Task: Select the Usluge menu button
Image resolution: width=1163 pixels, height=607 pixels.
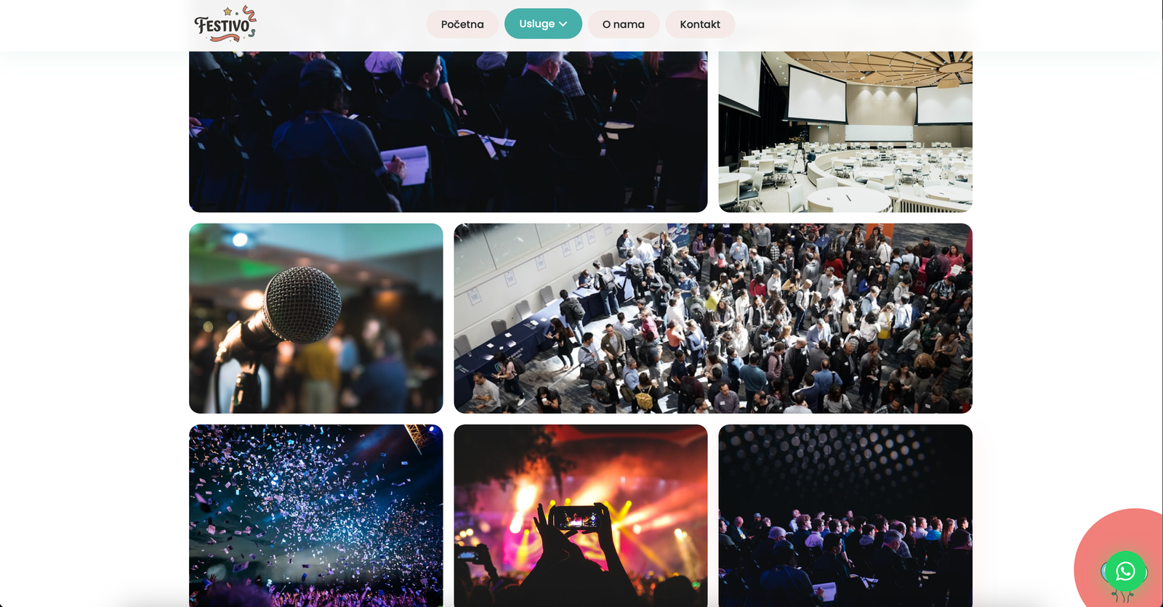Action: pos(543,24)
